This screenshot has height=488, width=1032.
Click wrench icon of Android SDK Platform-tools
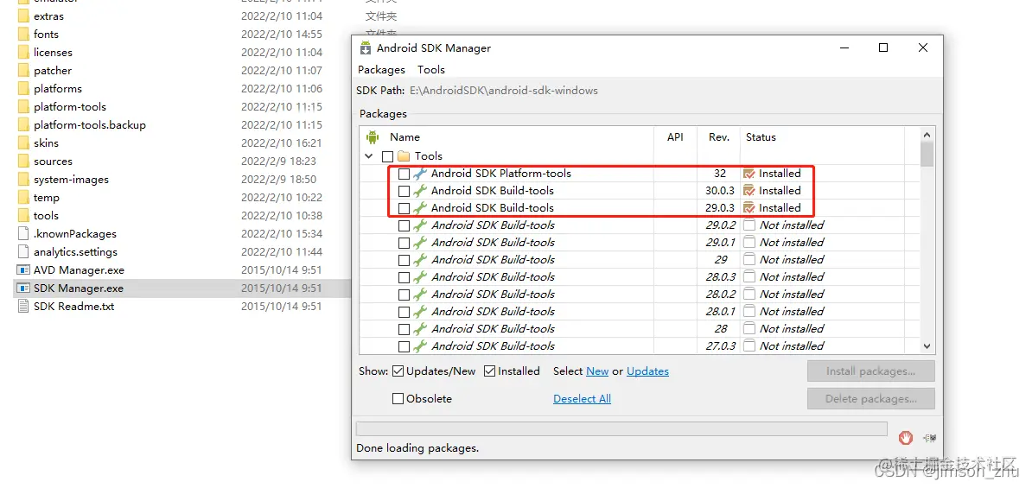coord(420,174)
